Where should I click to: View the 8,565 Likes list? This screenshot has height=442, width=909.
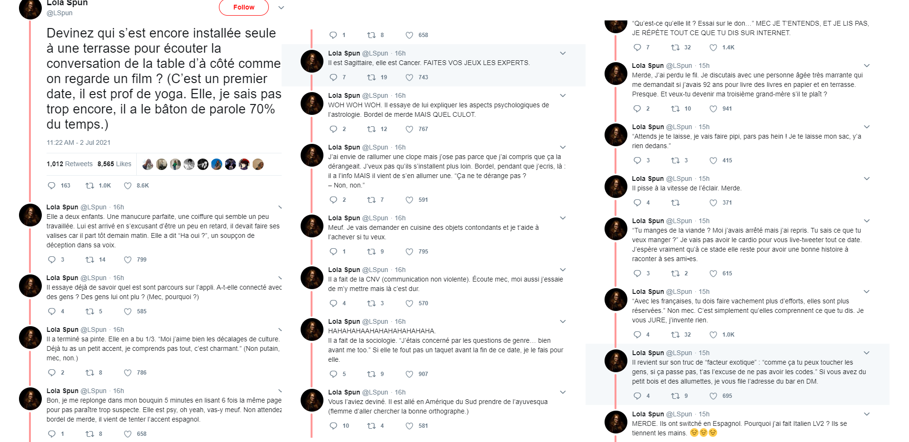click(114, 164)
